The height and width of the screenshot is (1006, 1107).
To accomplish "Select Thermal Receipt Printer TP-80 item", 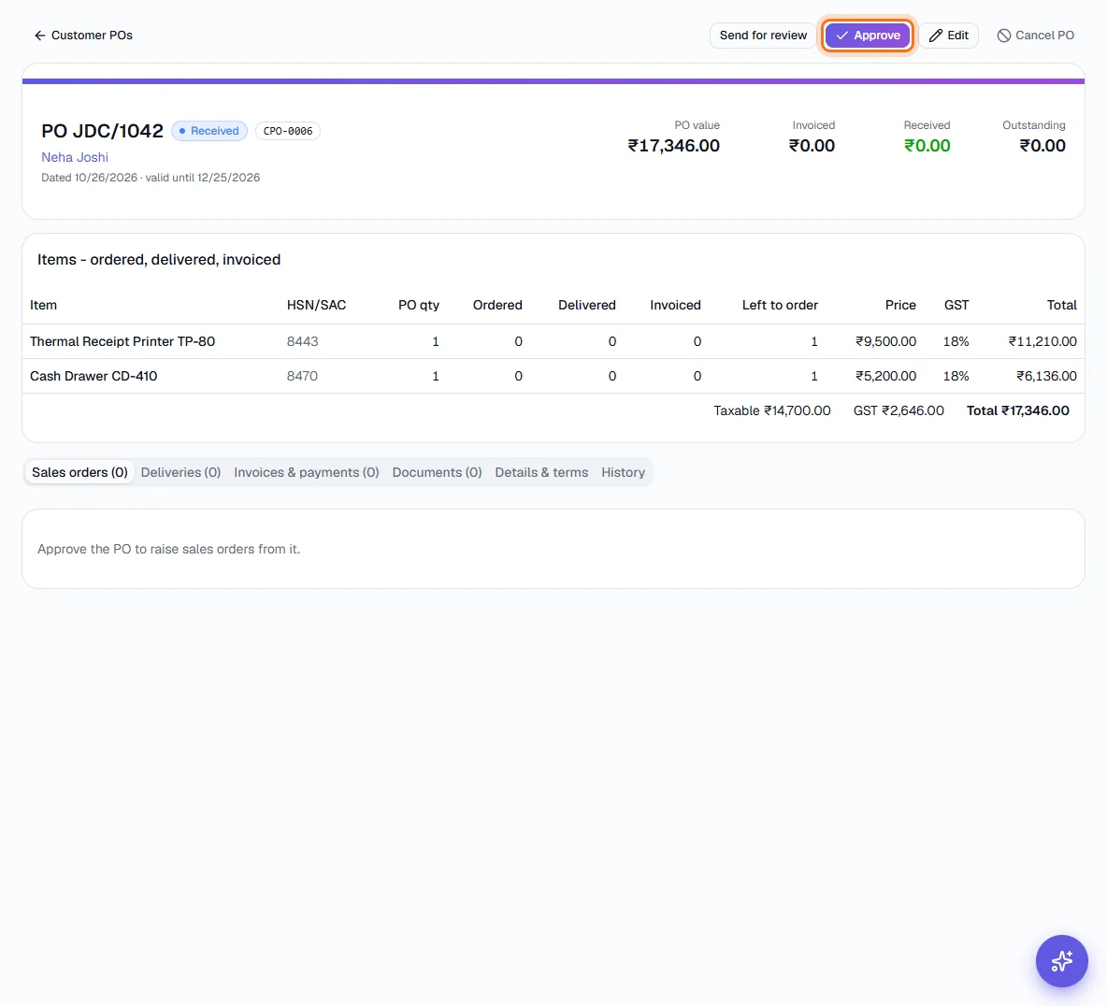I will coord(122,341).
